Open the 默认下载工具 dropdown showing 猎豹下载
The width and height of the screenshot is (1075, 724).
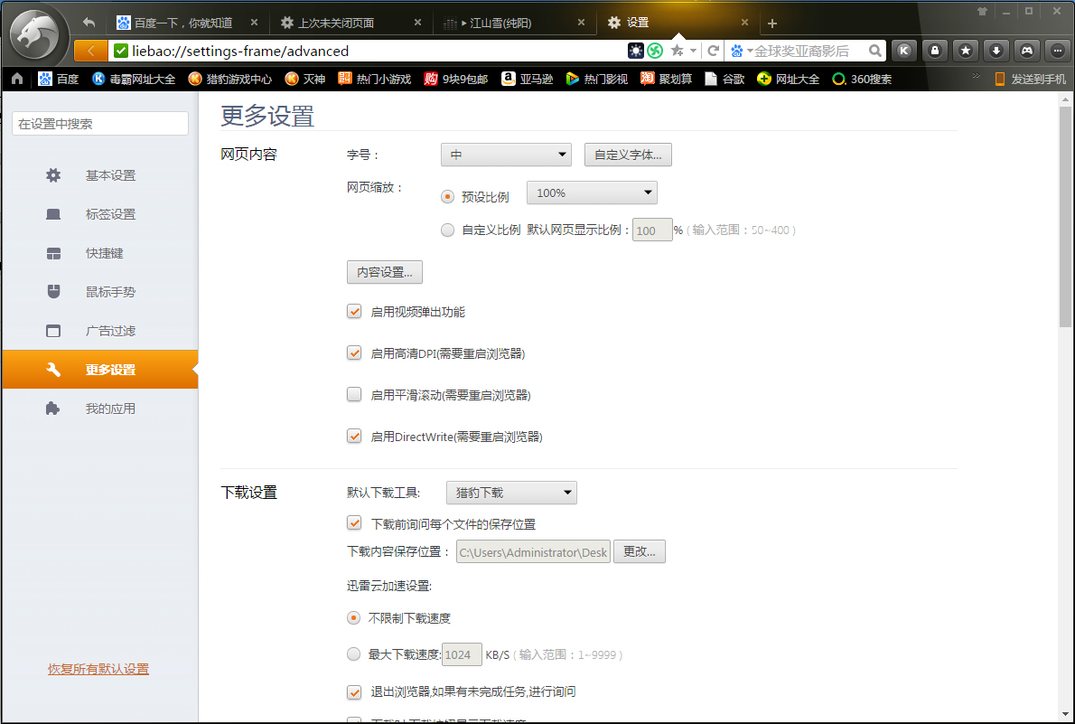[x=510, y=493]
